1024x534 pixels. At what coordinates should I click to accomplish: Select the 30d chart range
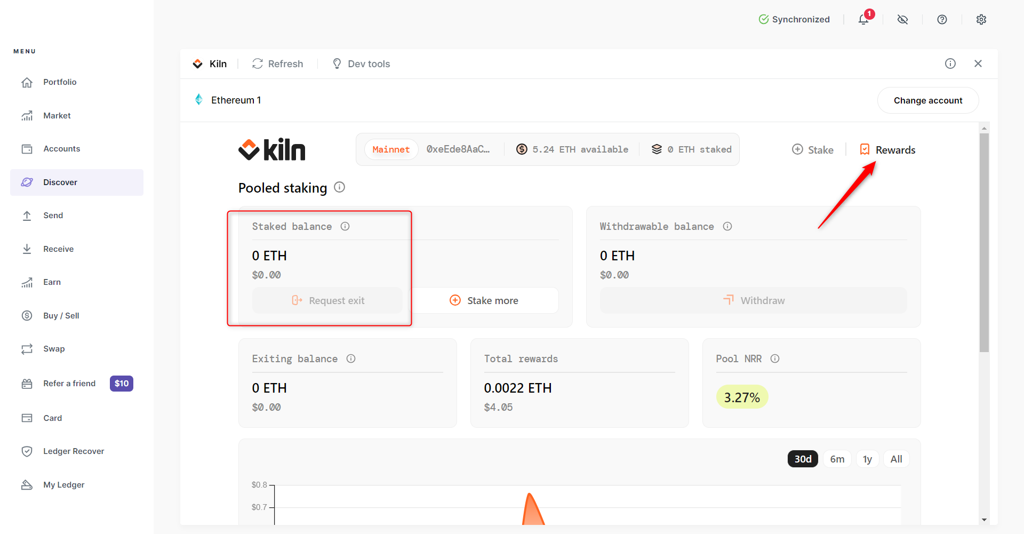(803, 459)
